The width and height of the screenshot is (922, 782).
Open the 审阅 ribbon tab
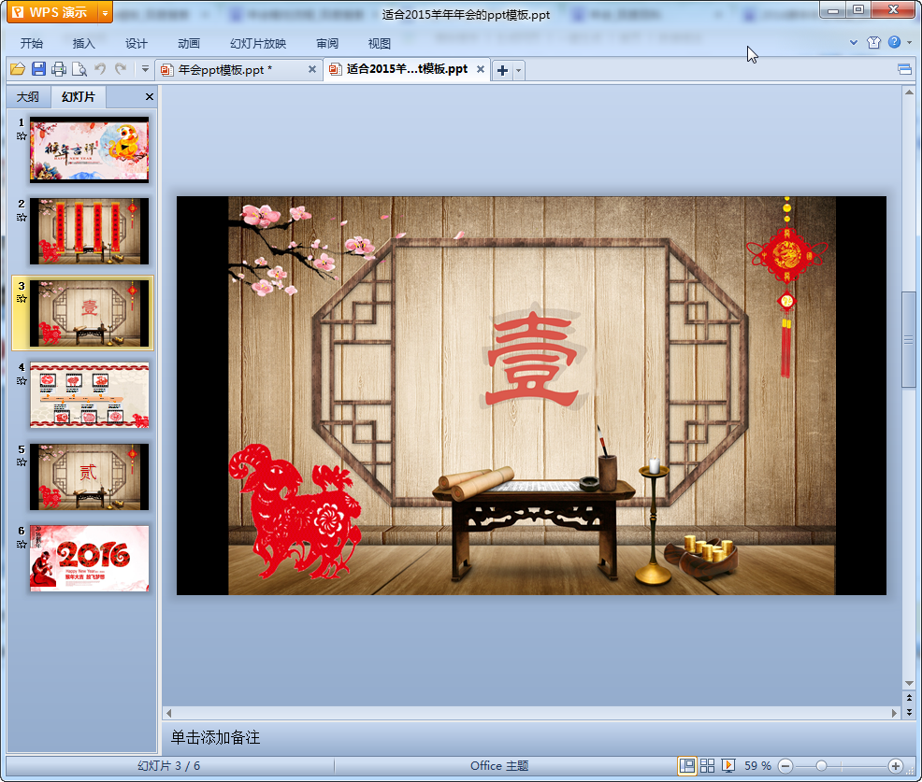click(x=327, y=44)
